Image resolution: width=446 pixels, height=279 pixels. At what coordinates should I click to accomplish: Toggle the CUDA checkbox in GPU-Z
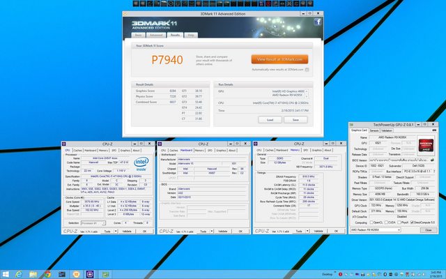point(386,223)
